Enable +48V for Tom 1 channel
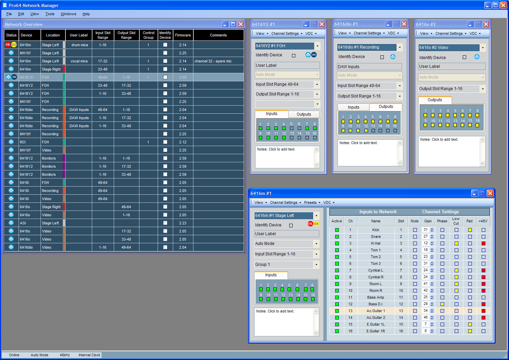 (483, 250)
